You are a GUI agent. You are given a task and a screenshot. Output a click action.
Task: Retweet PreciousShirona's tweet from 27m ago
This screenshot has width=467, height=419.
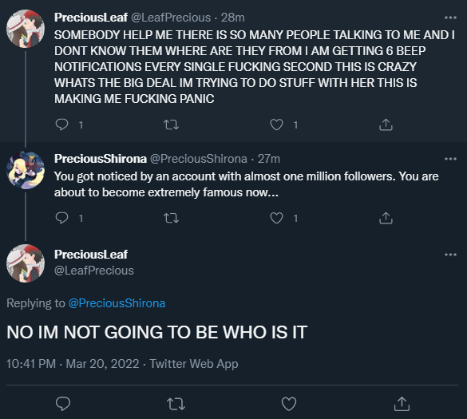(172, 218)
